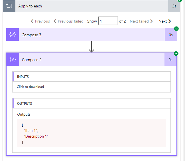The height and width of the screenshot is (161, 185).
Task: Click the 0s duration on Compose 2
Action: tap(170, 60)
